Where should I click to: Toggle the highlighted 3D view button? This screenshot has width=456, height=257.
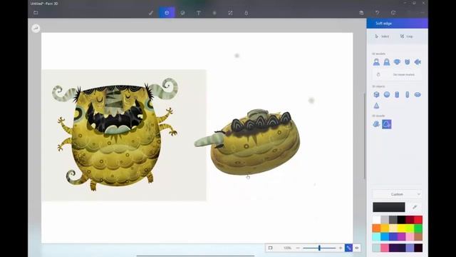coord(348,248)
